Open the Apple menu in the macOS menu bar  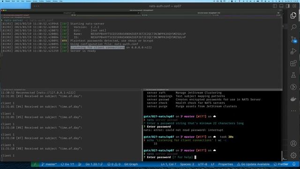point(2,1)
